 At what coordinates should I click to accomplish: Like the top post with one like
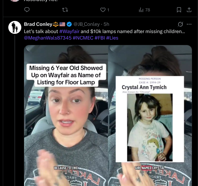click(x=103, y=10)
